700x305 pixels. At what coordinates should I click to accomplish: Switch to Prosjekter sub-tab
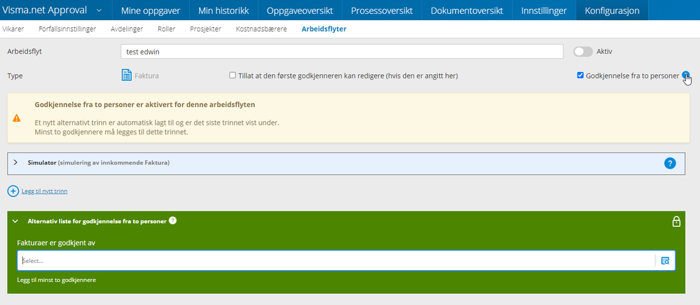[x=205, y=29]
